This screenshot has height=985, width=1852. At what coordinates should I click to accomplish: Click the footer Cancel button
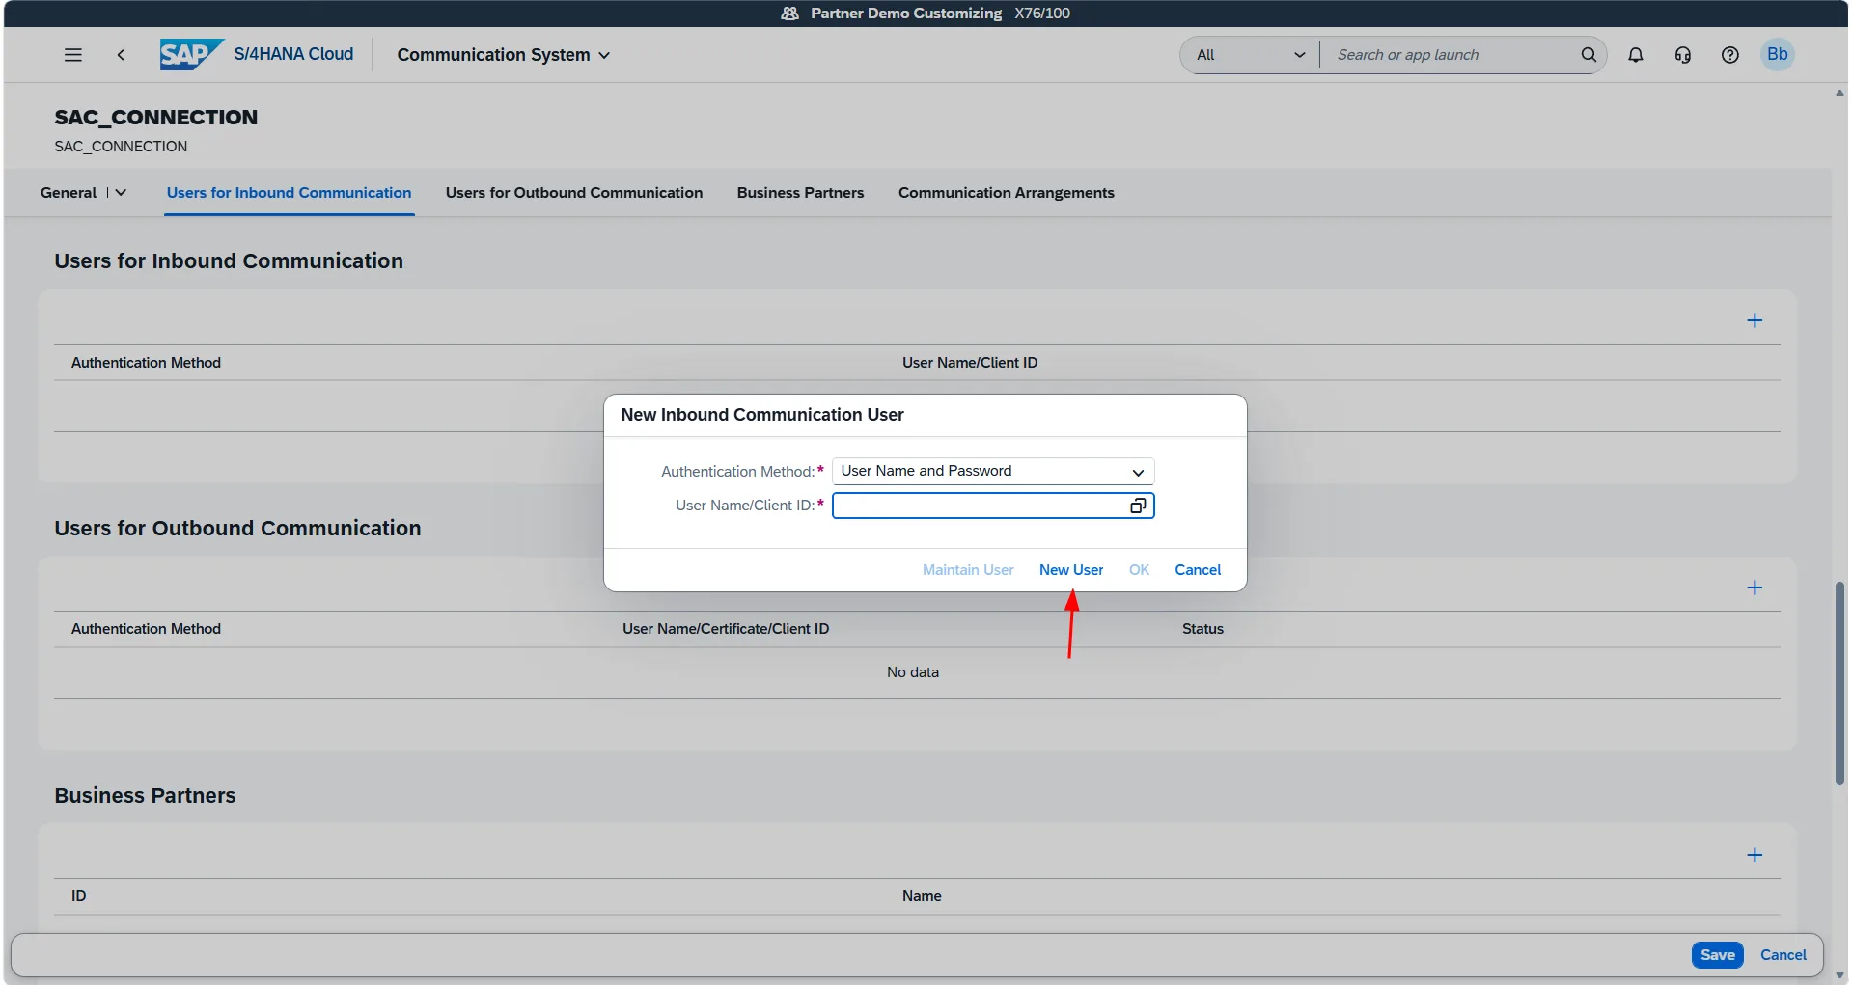pyautogui.click(x=1783, y=955)
